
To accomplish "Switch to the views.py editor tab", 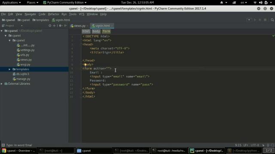I will tap(78, 26).
